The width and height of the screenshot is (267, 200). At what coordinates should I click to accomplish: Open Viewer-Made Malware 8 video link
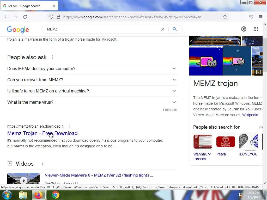click(x=99, y=175)
